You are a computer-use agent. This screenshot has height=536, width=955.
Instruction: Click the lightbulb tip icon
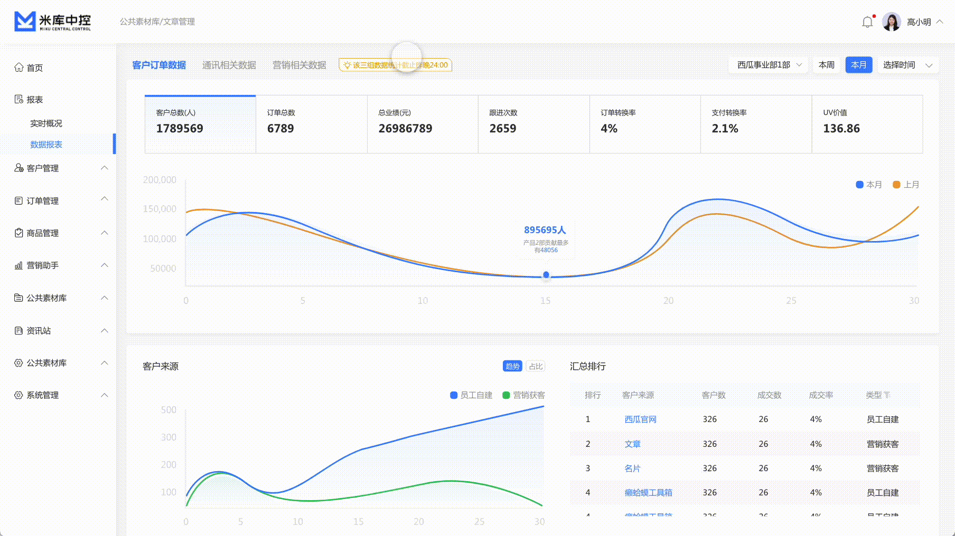(x=347, y=65)
